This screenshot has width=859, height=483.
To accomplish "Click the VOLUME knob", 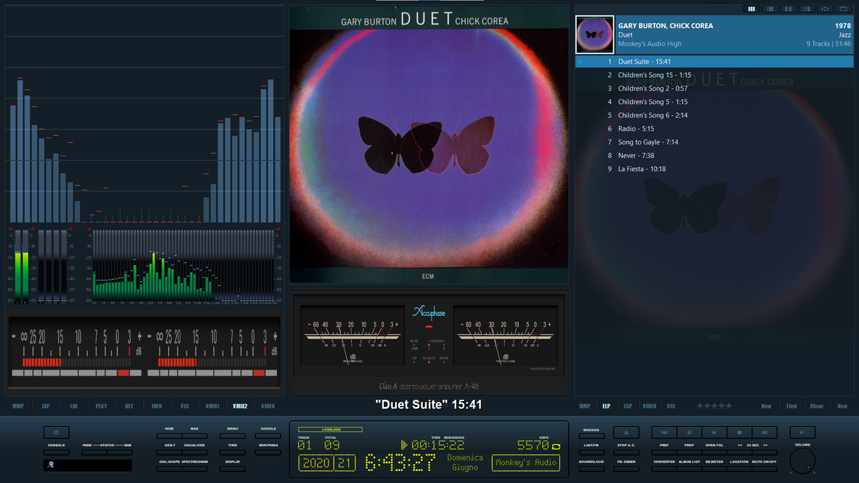I will tap(803, 461).
